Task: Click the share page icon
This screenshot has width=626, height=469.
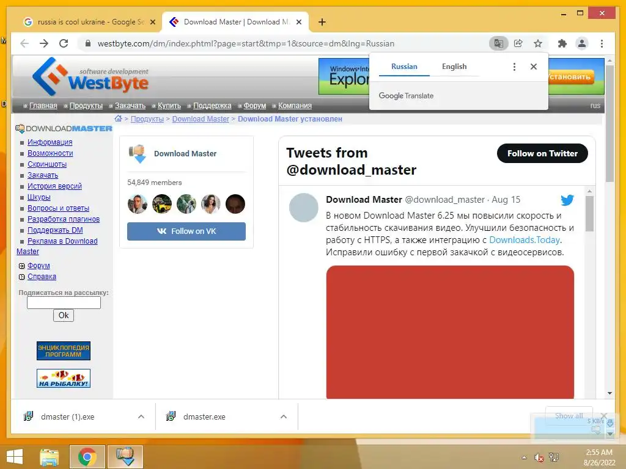Action: [518, 43]
